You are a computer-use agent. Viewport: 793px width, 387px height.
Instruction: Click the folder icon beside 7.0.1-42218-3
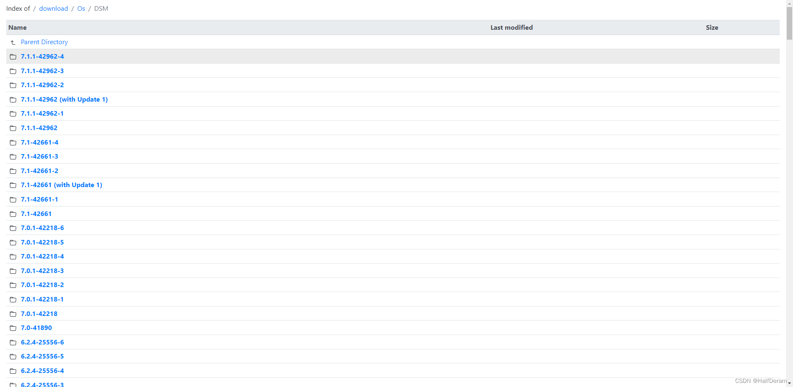click(x=13, y=271)
